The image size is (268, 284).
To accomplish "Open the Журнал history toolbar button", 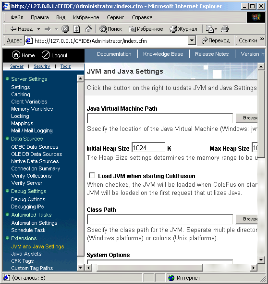I will click(183, 29).
